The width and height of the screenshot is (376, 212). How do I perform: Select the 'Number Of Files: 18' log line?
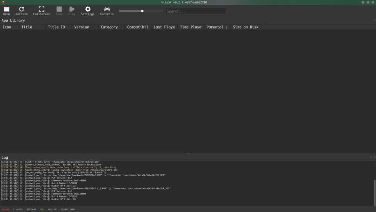(38, 199)
